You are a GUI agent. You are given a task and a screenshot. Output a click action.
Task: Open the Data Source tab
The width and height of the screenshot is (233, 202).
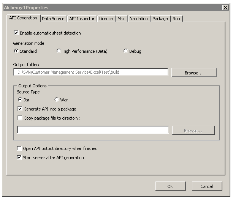pos(53,19)
